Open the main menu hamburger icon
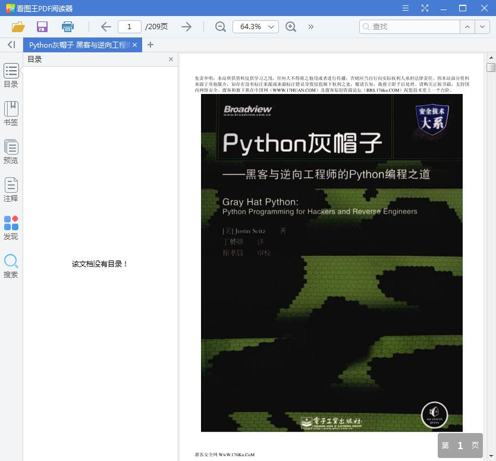This screenshot has height=461, width=496. pos(405,8)
